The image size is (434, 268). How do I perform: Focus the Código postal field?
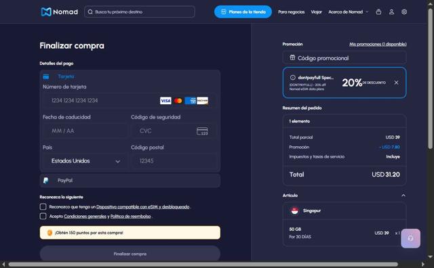click(x=174, y=161)
